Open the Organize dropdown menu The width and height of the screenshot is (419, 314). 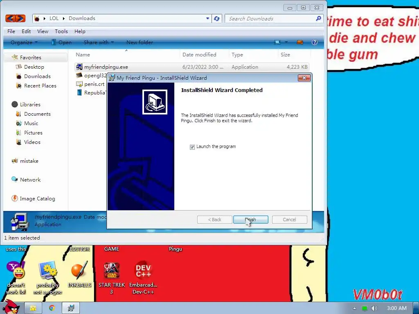coord(24,42)
